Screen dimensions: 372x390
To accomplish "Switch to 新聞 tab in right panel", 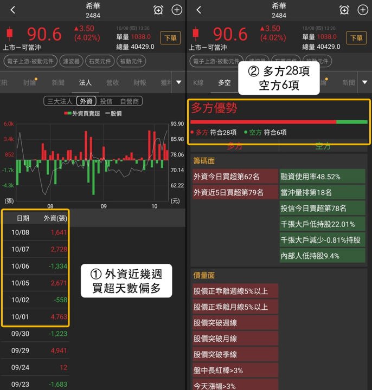I will 349,82.
